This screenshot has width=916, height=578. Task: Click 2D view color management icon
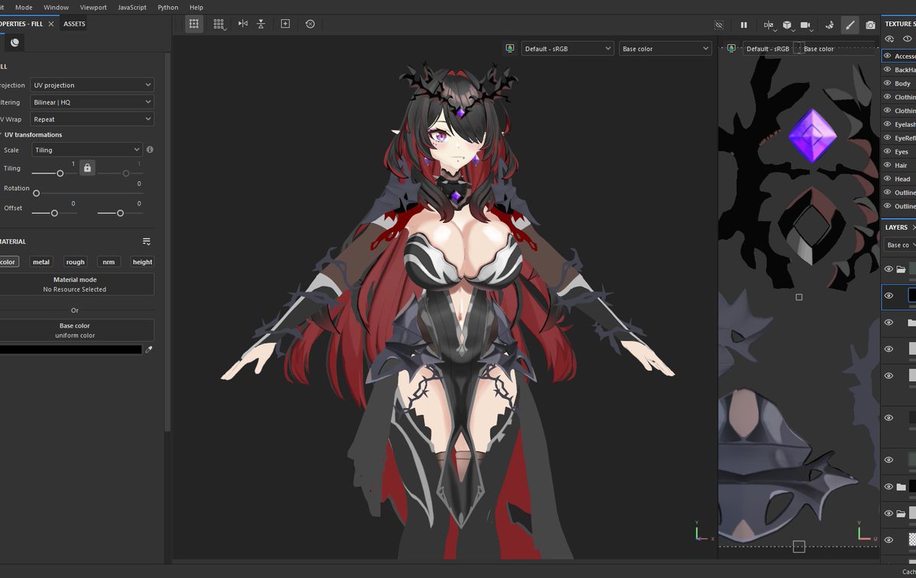731,48
